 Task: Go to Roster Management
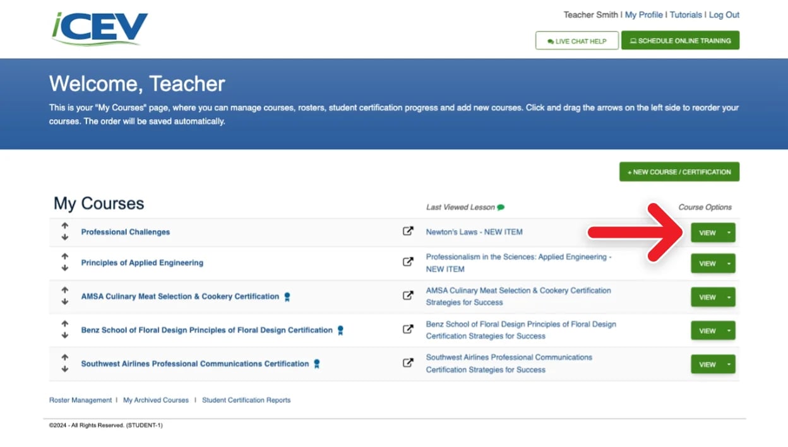[80, 400]
